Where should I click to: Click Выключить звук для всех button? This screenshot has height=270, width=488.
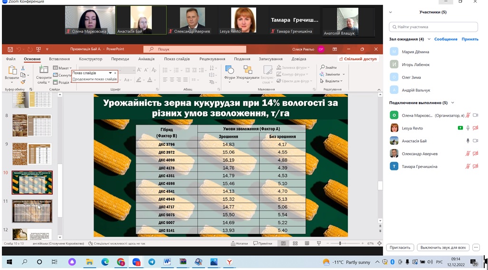tap(443, 248)
